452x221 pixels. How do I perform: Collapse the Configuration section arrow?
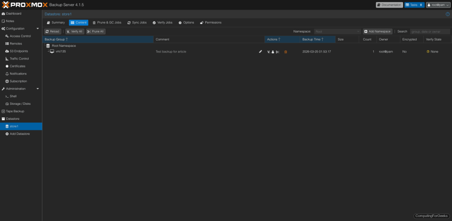(38, 29)
